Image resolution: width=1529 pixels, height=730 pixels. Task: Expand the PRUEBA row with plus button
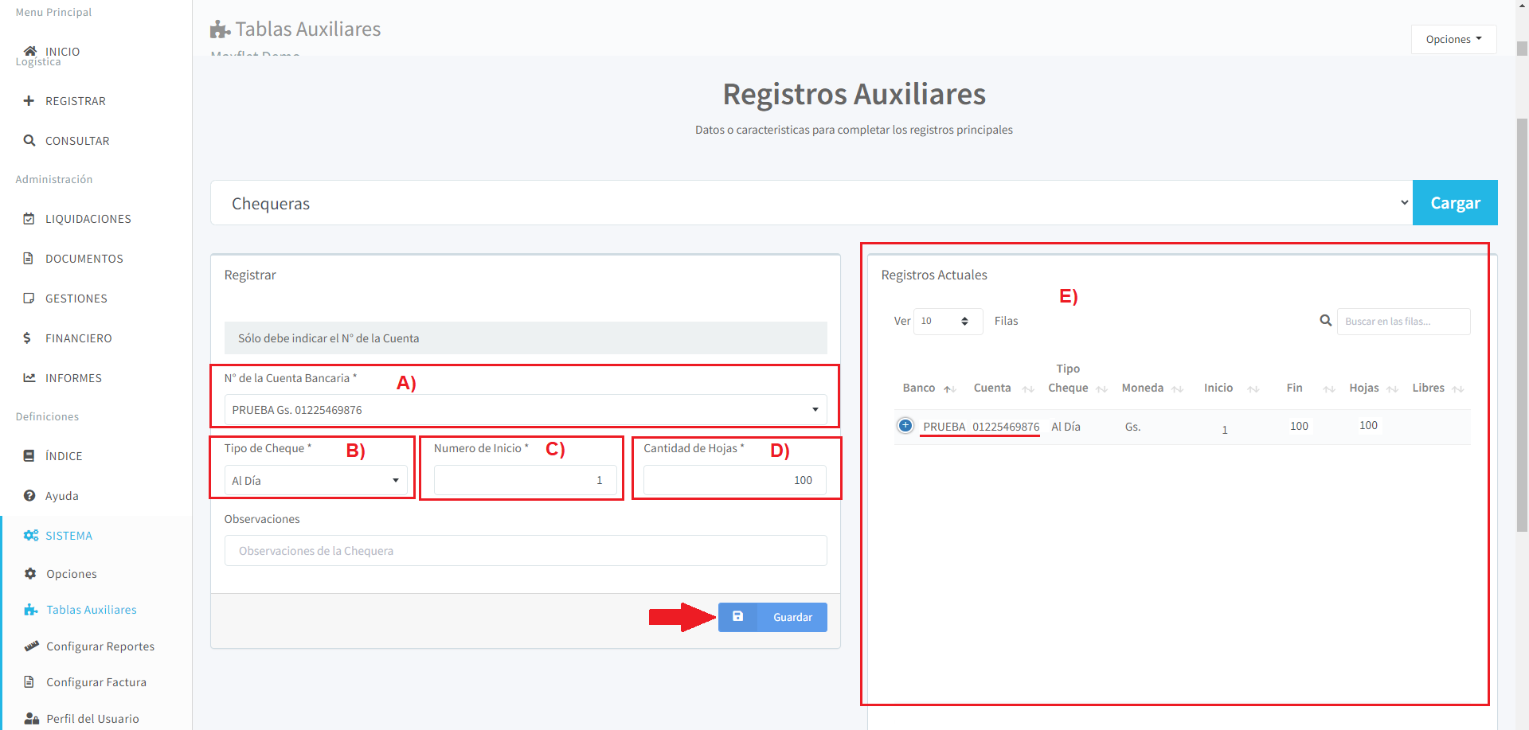[905, 426]
